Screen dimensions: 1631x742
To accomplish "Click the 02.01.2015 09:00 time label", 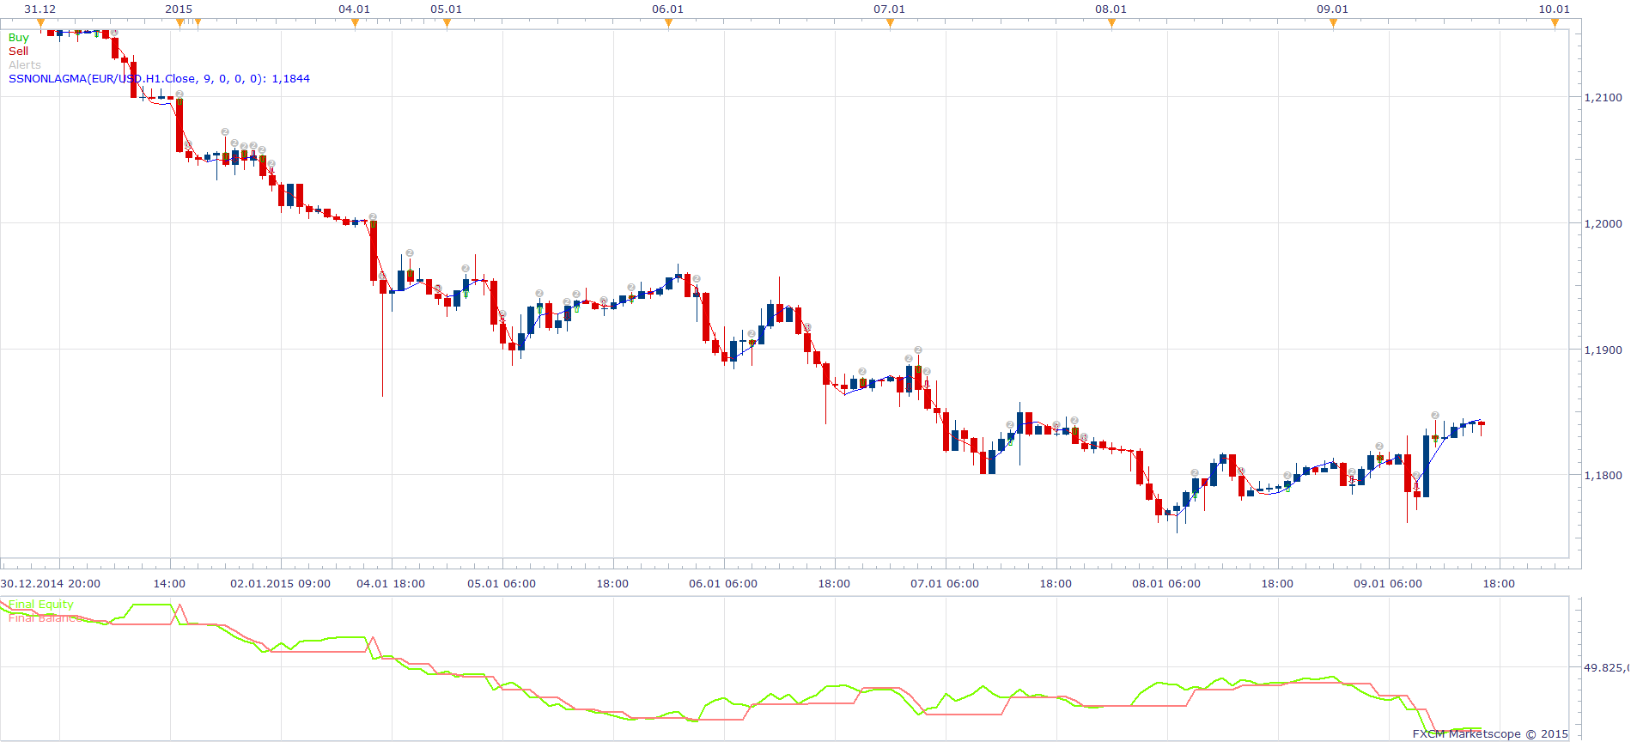I will coord(280,584).
